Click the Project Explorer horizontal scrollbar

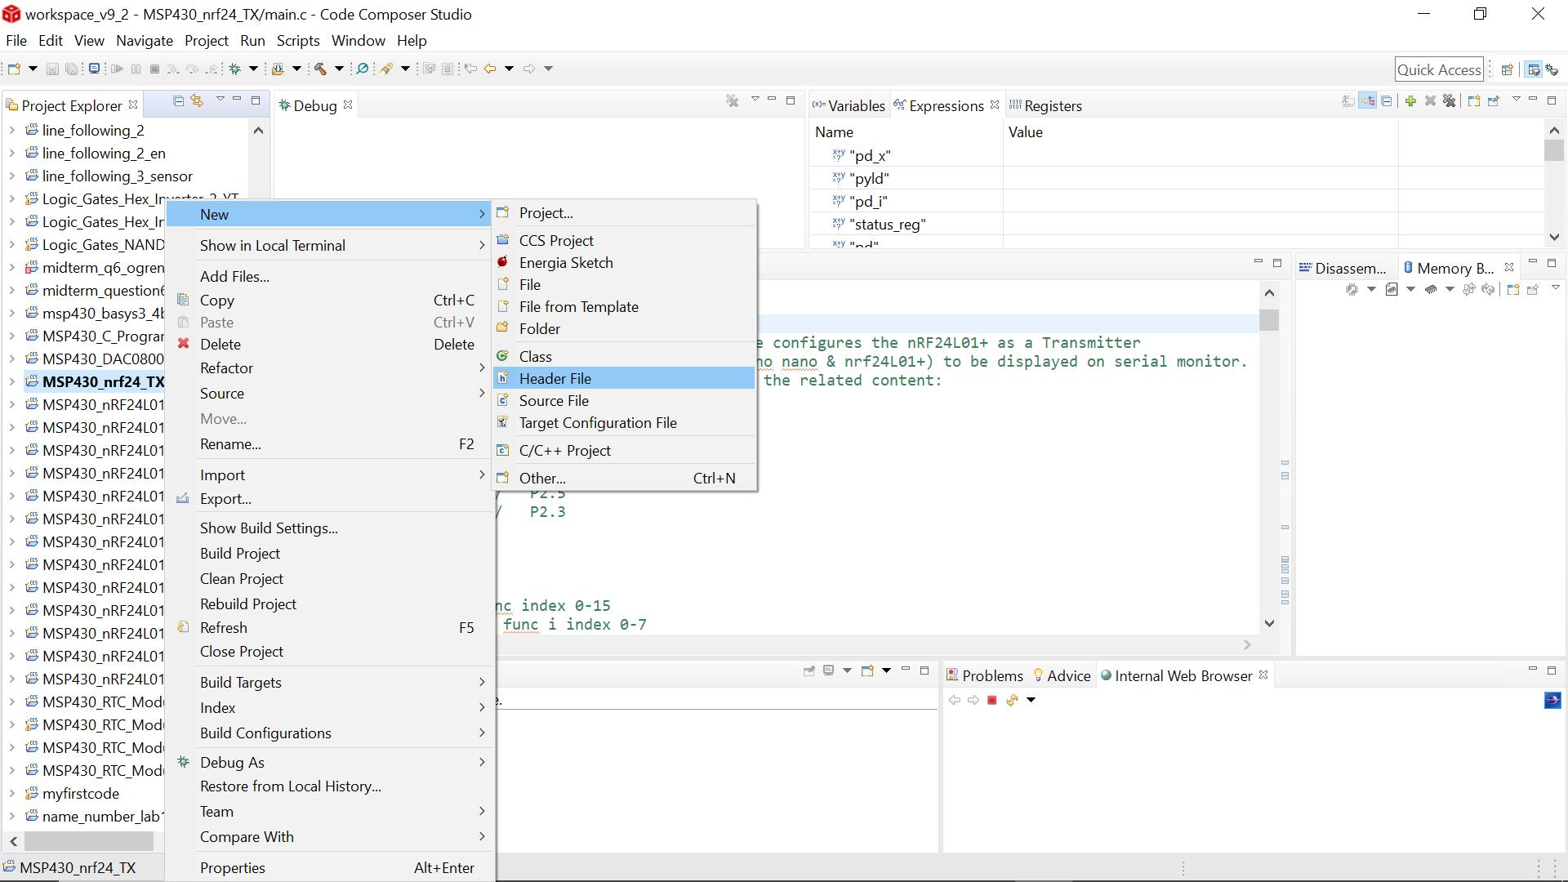click(x=88, y=840)
